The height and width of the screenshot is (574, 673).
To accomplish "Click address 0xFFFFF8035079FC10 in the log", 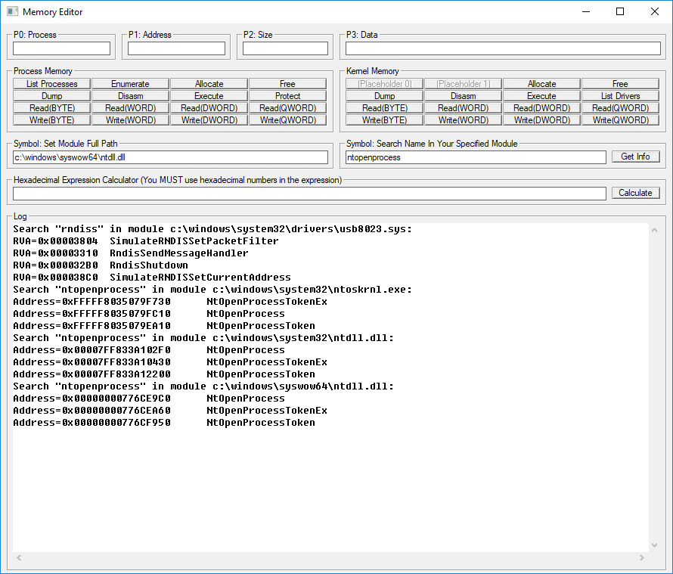I will coord(116,314).
